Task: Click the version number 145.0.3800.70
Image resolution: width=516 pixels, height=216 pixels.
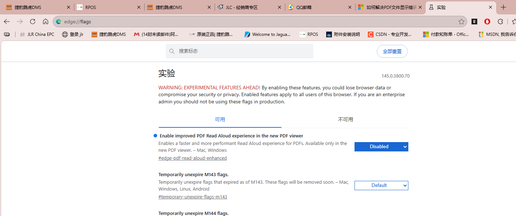Action: coord(395,76)
